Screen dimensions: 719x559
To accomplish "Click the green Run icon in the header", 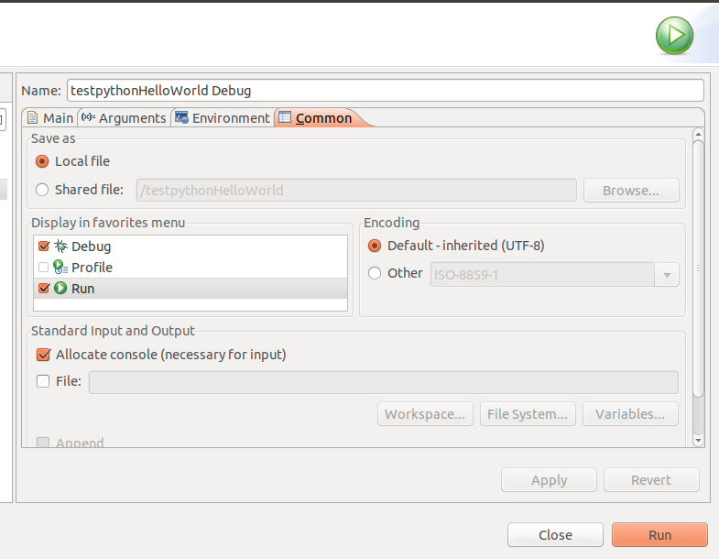I will coord(674,36).
